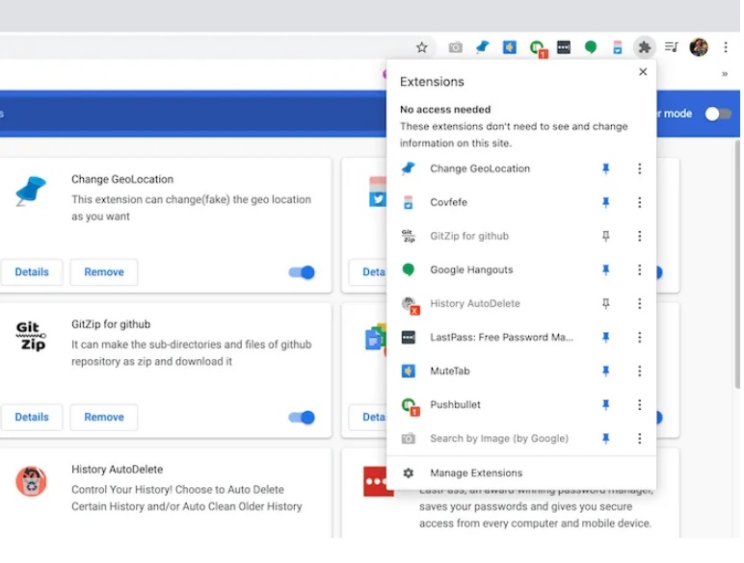Remove the GitZip for github extension
The image size is (744, 563).
tap(104, 417)
